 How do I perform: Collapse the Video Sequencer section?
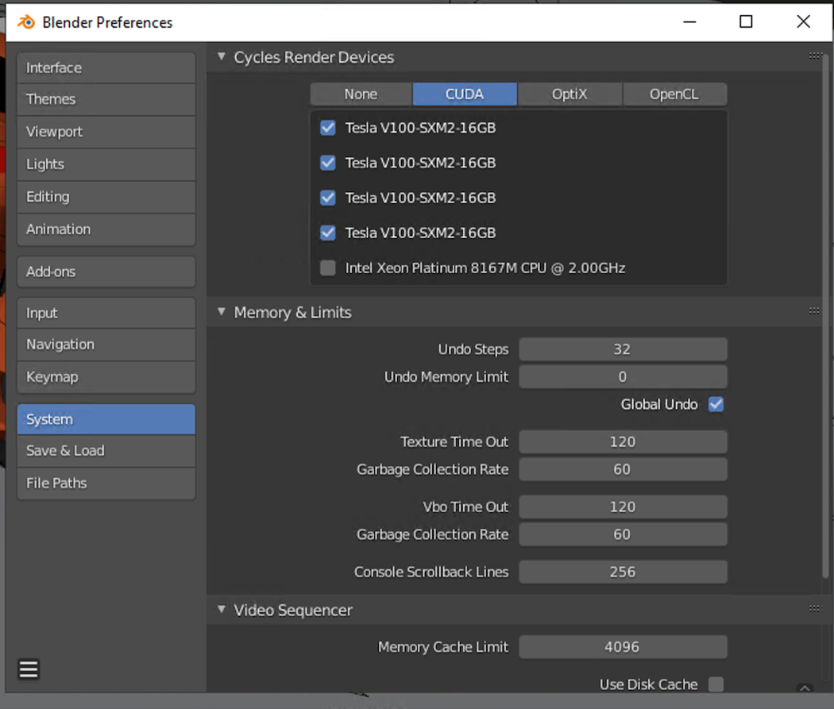[221, 609]
